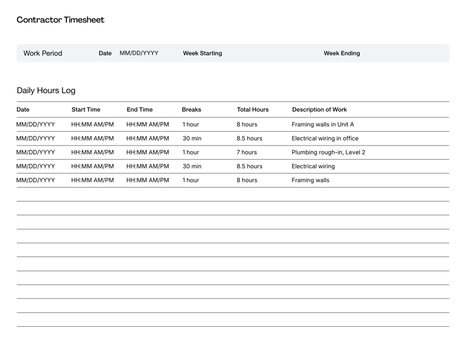This screenshot has width=466, height=360.
Task: Click the End Time column header
Action: point(139,110)
